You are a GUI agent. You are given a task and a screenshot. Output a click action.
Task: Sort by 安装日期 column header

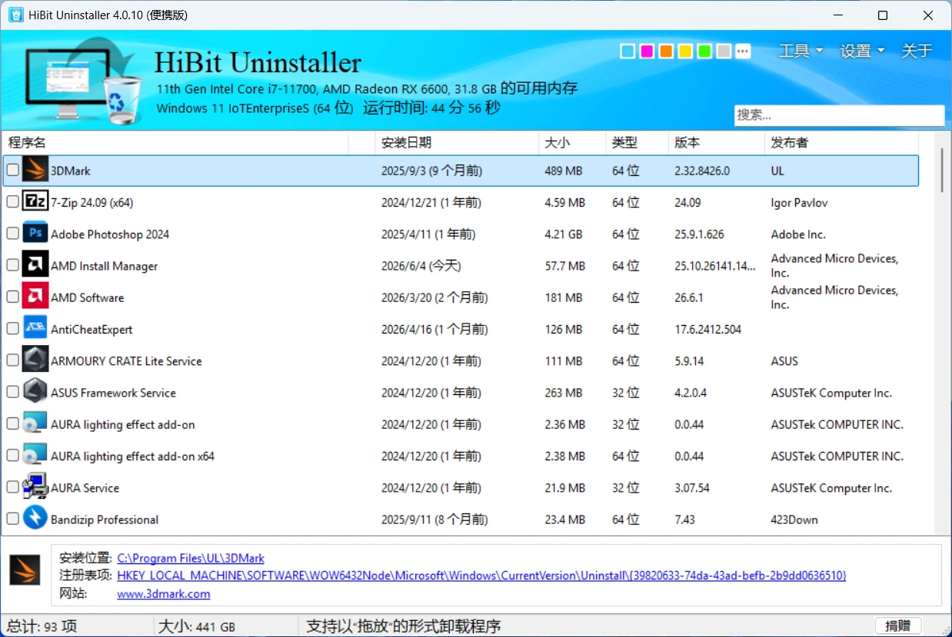[x=458, y=142]
